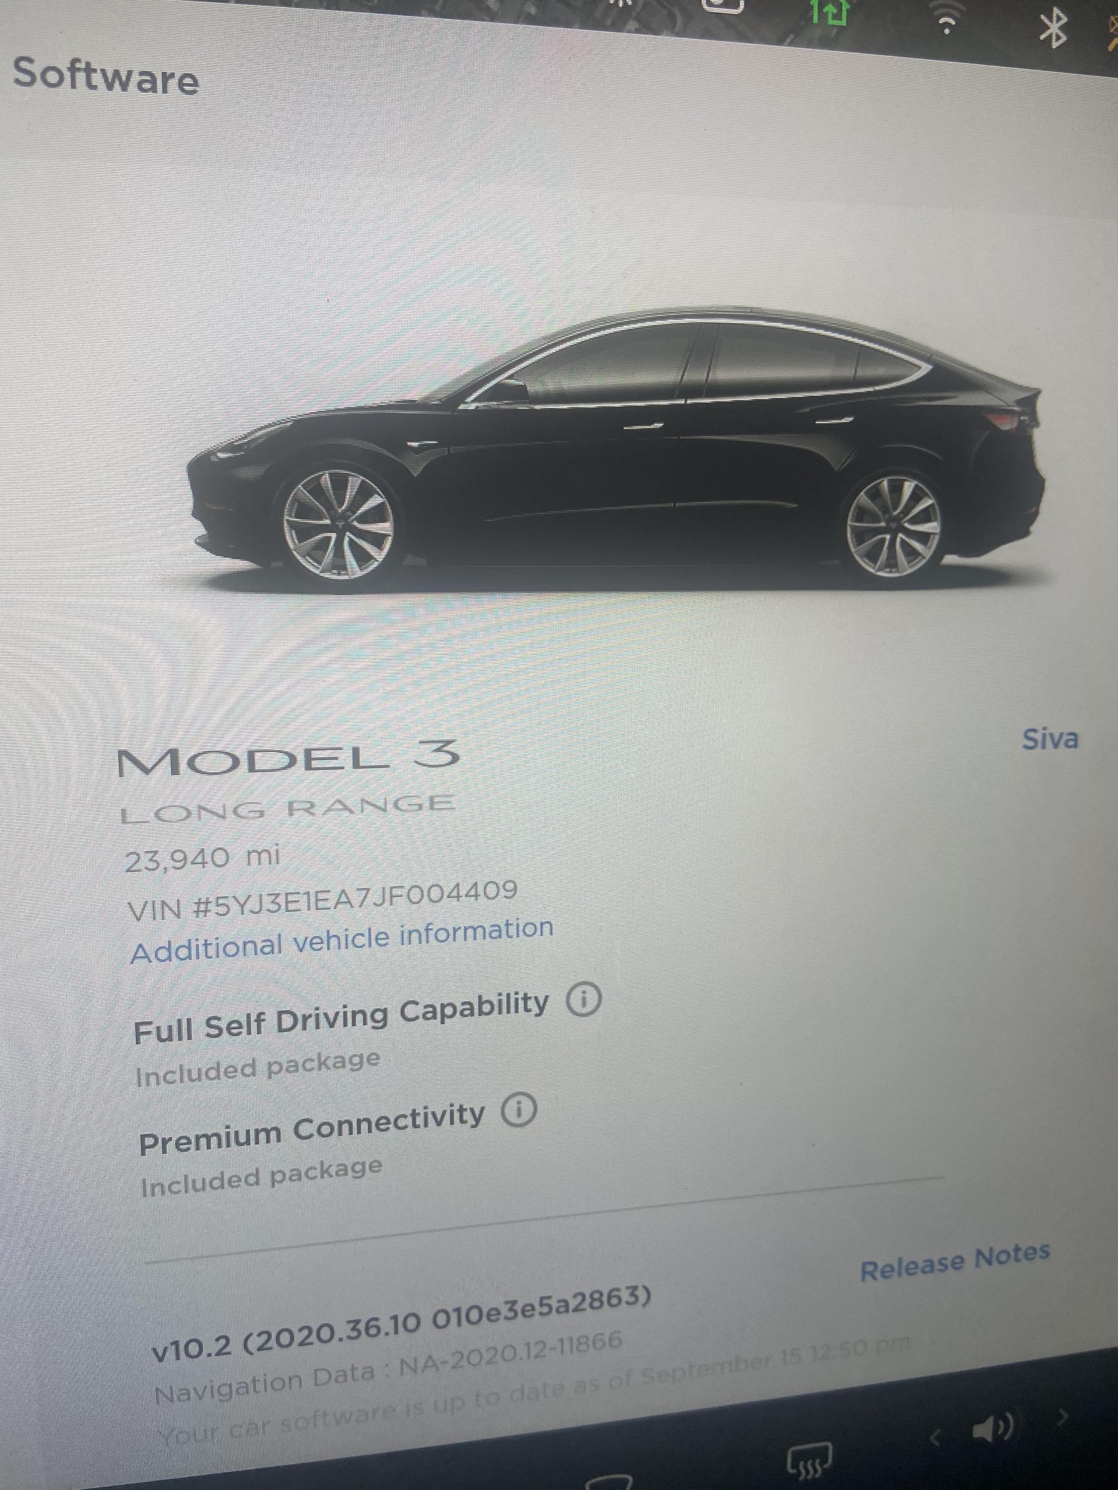Tap the Full Self Driving Capability label
1118x1490 pixels.
pyautogui.click(x=341, y=1019)
